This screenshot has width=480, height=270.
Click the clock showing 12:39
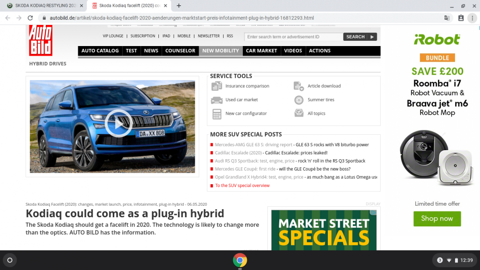pyautogui.click(x=467, y=260)
